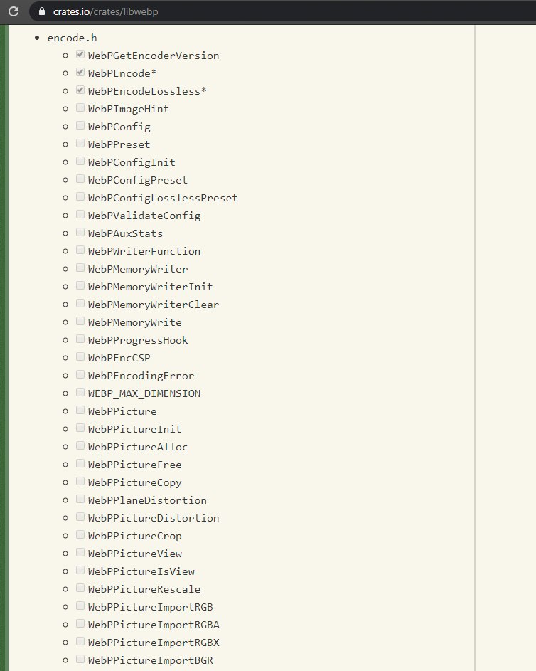Viewport: 536px width, 671px height.
Task: Click the WebPWriterFunction label text
Action: pos(144,252)
